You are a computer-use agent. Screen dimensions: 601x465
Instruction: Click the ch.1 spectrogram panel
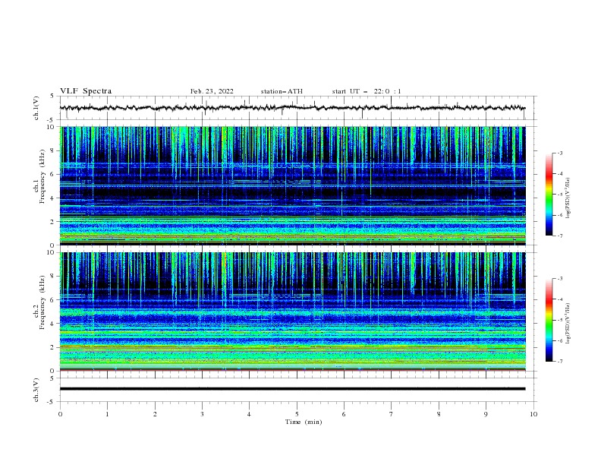(x=292, y=185)
